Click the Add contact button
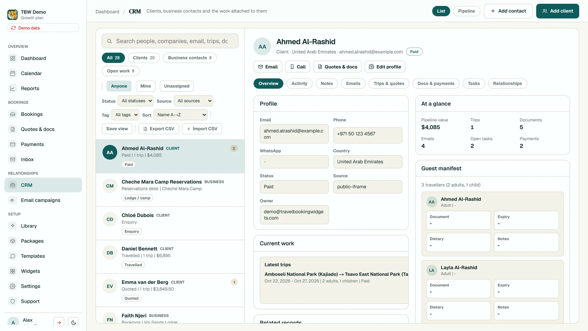 pos(508,11)
